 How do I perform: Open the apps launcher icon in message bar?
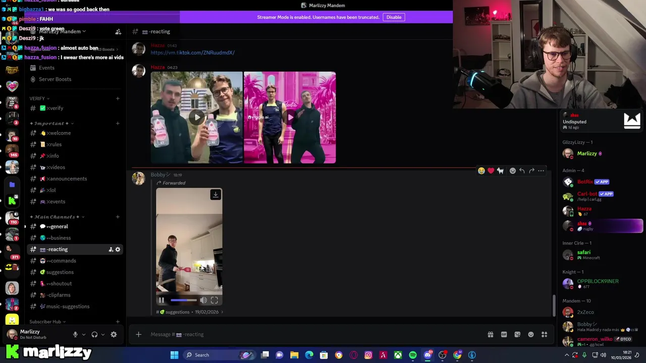(545, 334)
